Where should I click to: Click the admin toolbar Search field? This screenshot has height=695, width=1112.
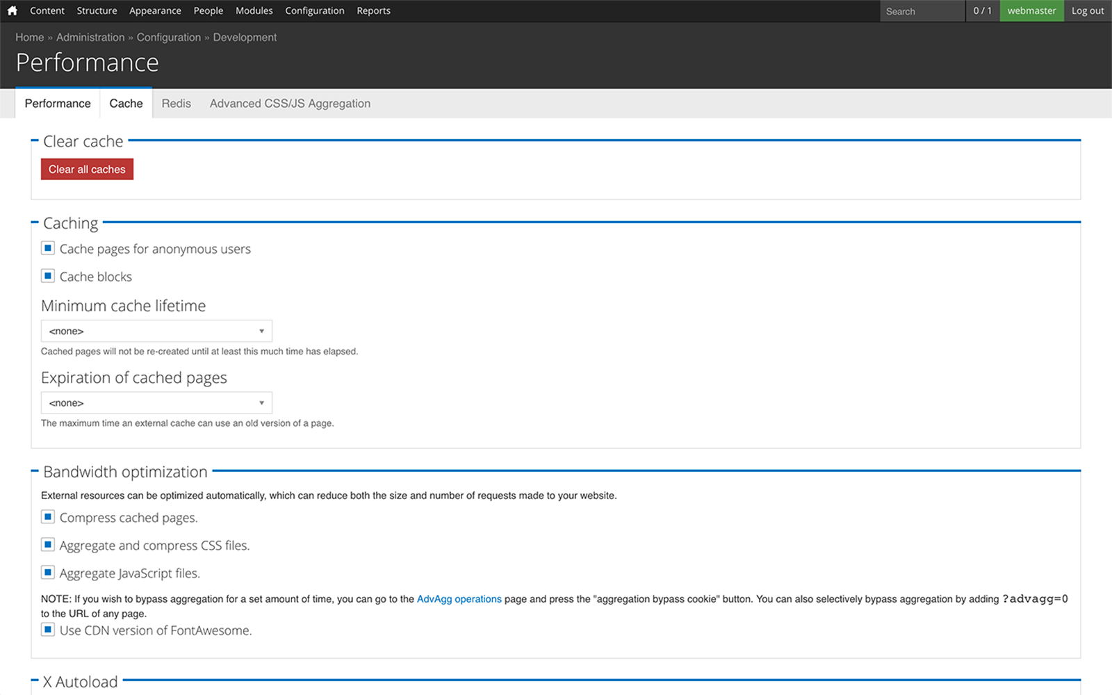[x=922, y=11]
